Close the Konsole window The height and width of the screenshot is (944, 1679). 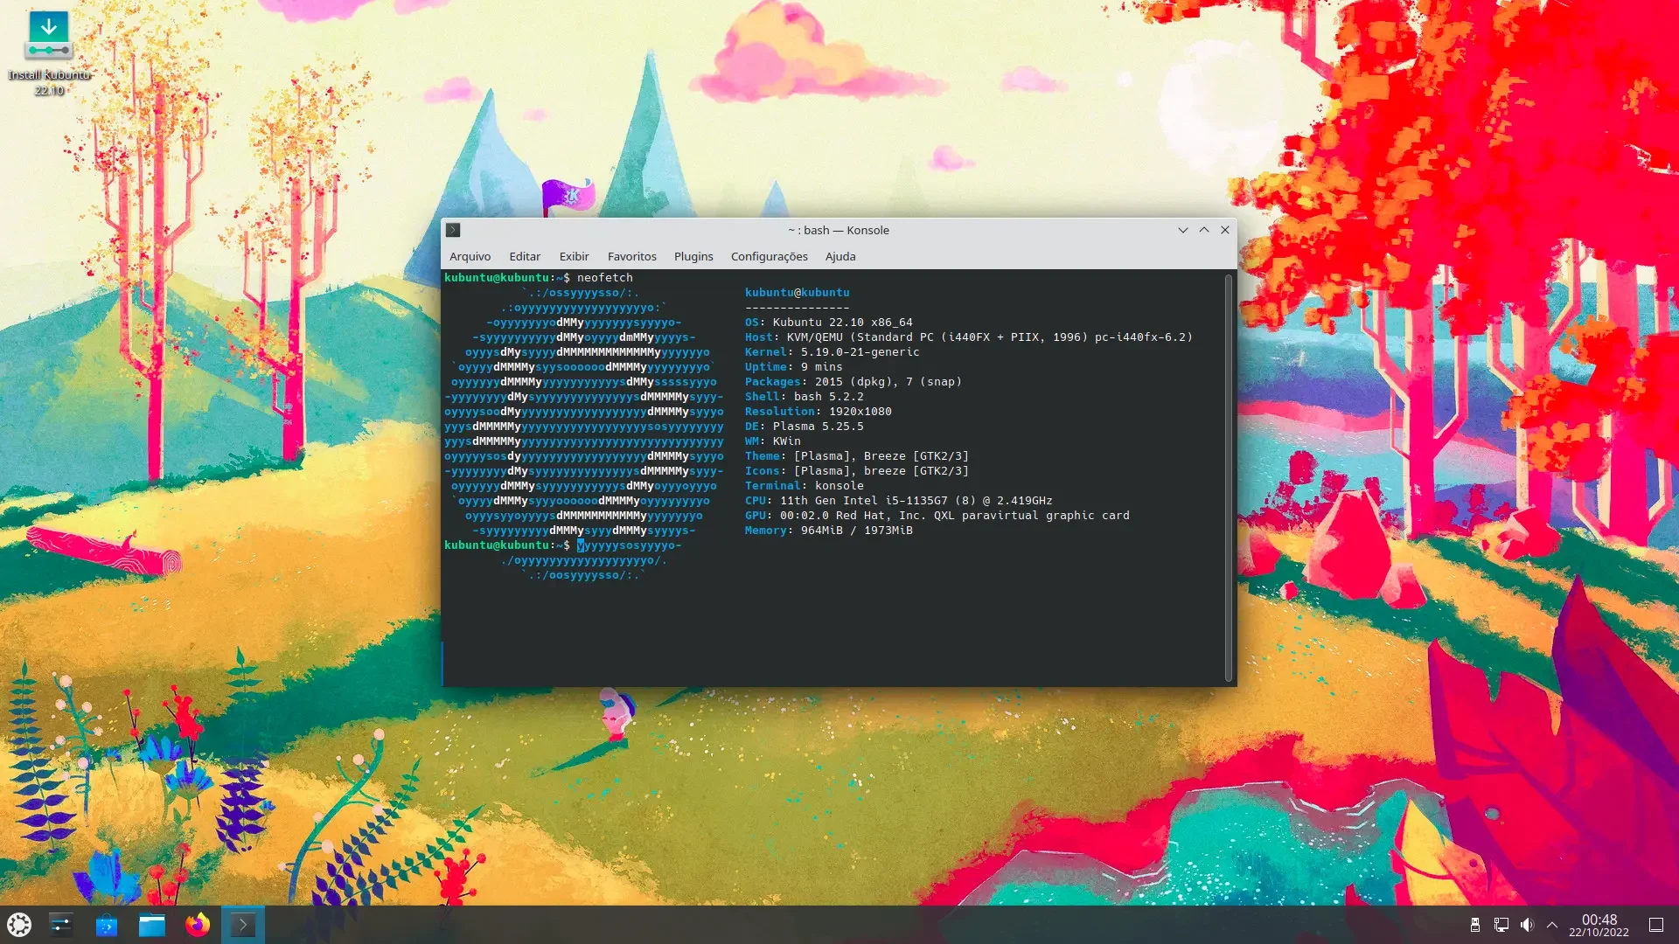(x=1225, y=230)
